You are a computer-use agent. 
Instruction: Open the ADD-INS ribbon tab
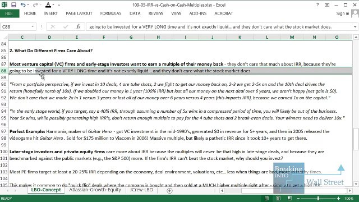(x=198, y=13)
